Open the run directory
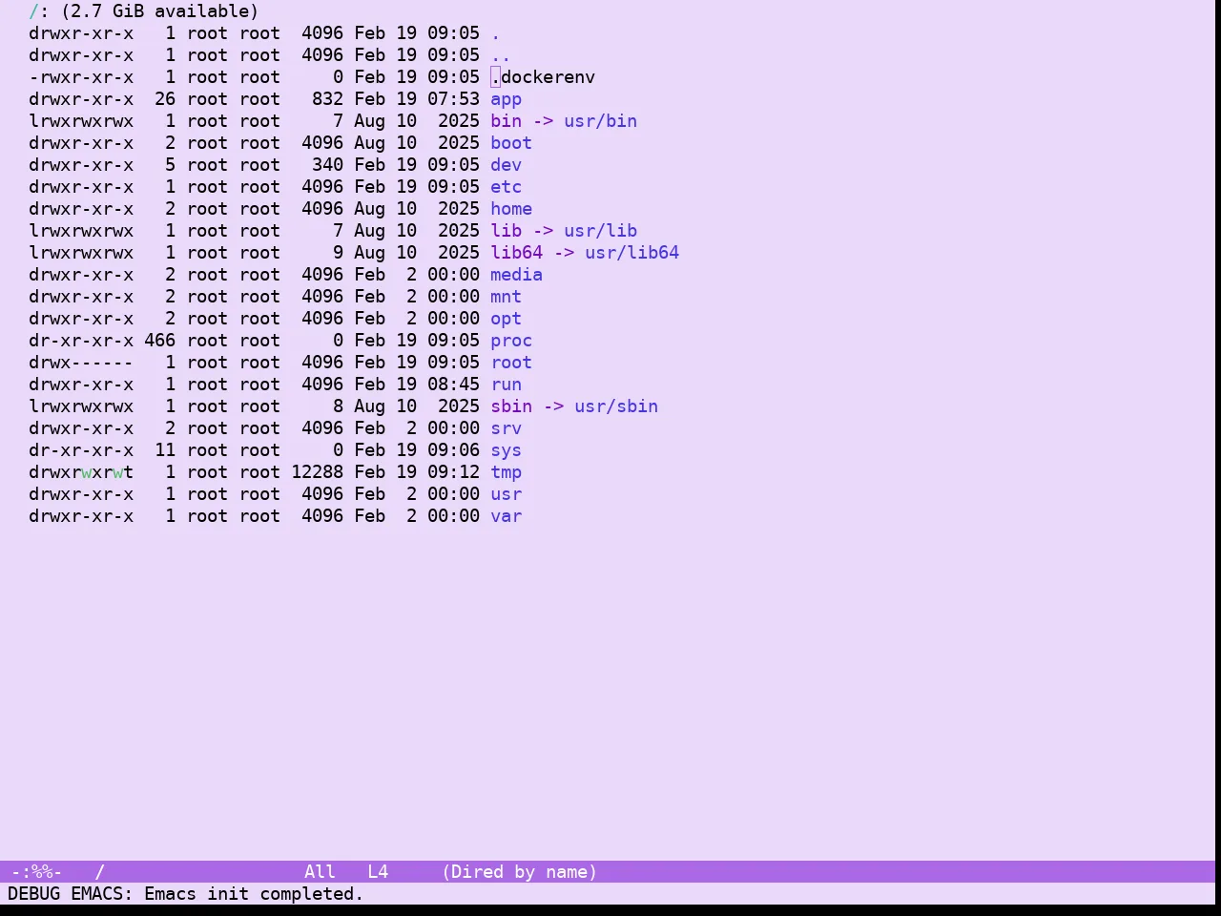Screen dimensions: 1221x916 coord(506,385)
